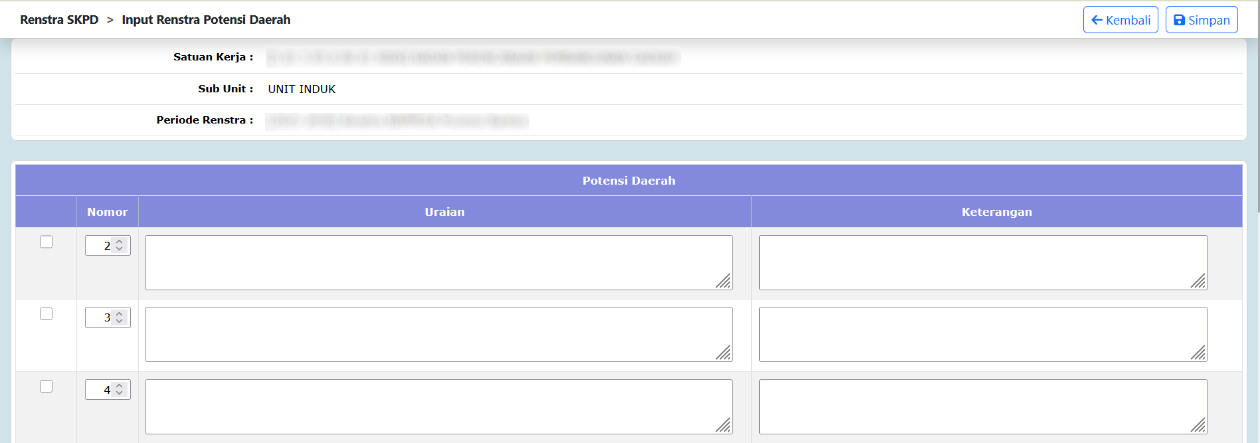The width and height of the screenshot is (1260, 443).
Task: Click the up arrow on number 2 stepper
Action: click(120, 241)
